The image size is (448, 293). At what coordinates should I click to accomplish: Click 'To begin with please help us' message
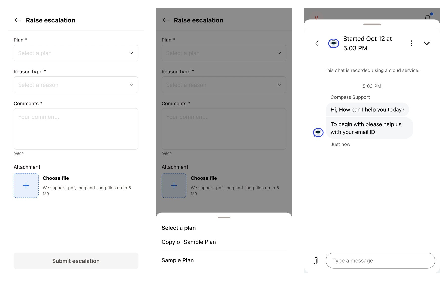click(x=369, y=128)
